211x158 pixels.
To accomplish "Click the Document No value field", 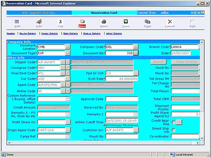I will pyautogui.click(x=119, y=53).
